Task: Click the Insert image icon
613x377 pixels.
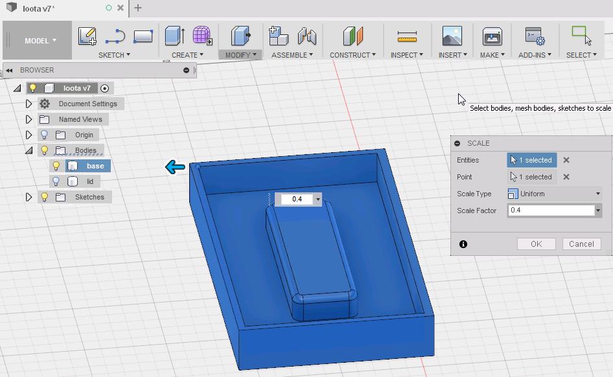Action: point(452,36)
